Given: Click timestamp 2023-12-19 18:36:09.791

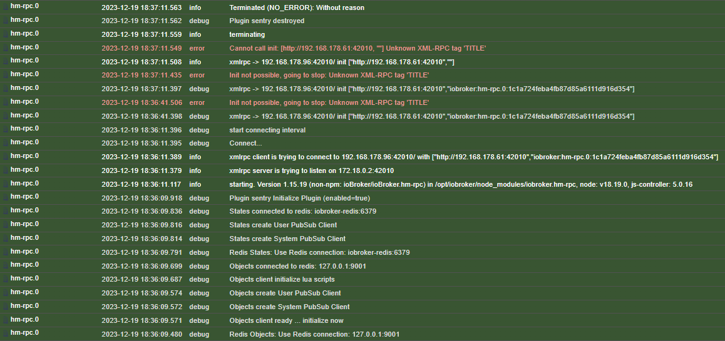Looking at the screenshot, I should (141, 252).
